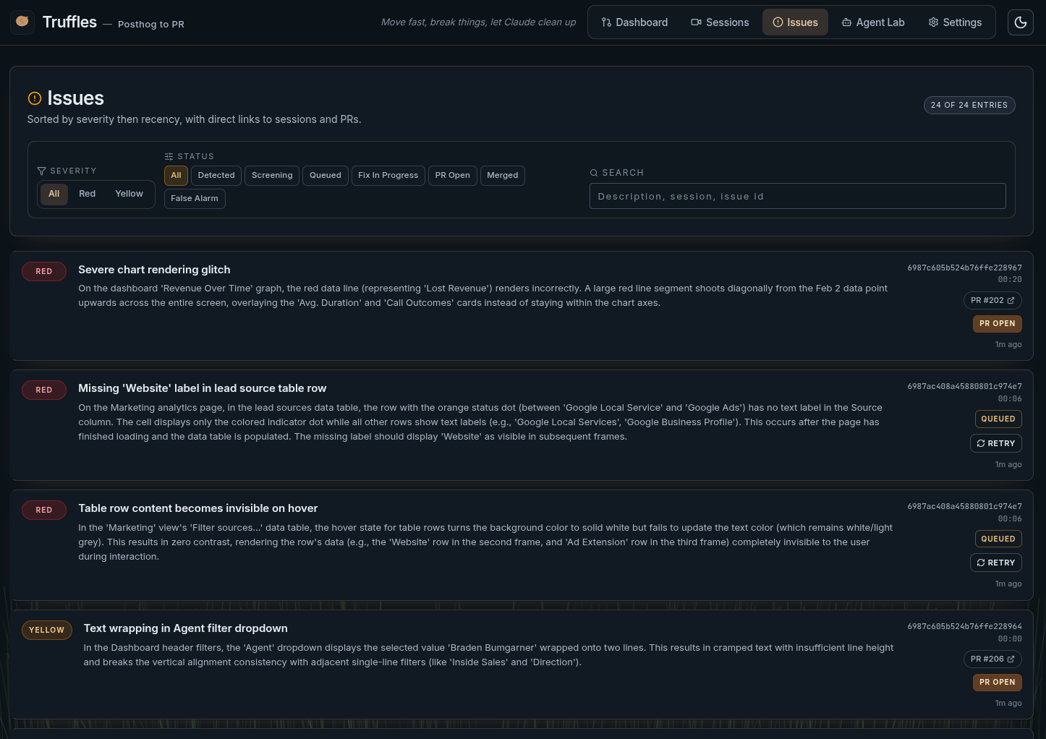The width and height of the screenshot is (1046, 739).
Task: Click the funnel icon beside SEVERITY
Action: tap(41, 171)
